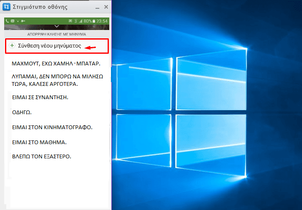Select message 'ΛΥΠΑΜΑΙ, ΔΕΝ ΜΠΟΡΩ ΝΑ ΜΙΛΗΣΩ ΤΩΡΑ'

(x=58, y=80)
